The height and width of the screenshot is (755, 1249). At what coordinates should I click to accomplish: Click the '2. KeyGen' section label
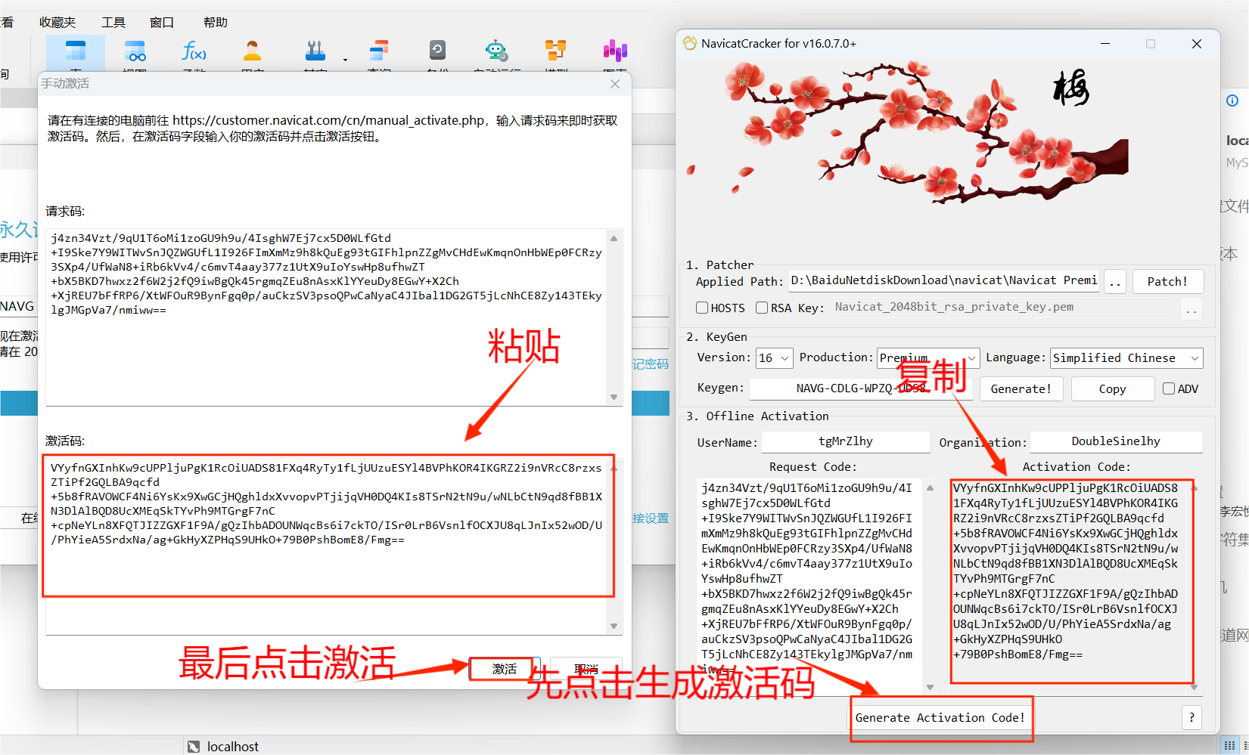pos(716,336)
